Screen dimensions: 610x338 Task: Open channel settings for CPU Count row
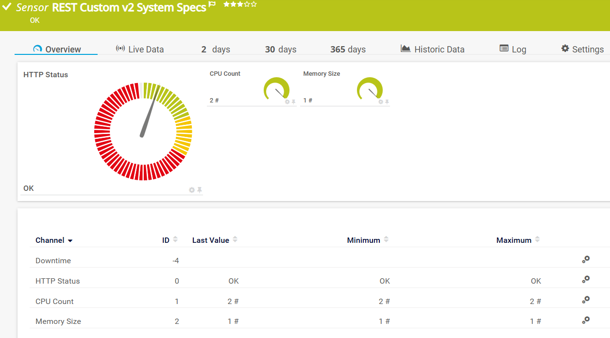coord(586,300)
